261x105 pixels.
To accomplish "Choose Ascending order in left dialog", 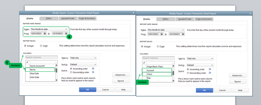I will point(71,69).
